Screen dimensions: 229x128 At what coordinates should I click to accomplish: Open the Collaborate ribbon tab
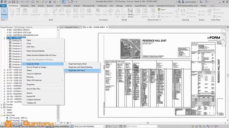(102, 6)
